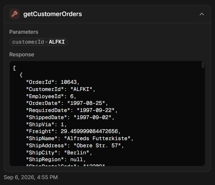Click the "ShipVia": 1 line
Screen dimensions: 215x185
coord(46,125)
